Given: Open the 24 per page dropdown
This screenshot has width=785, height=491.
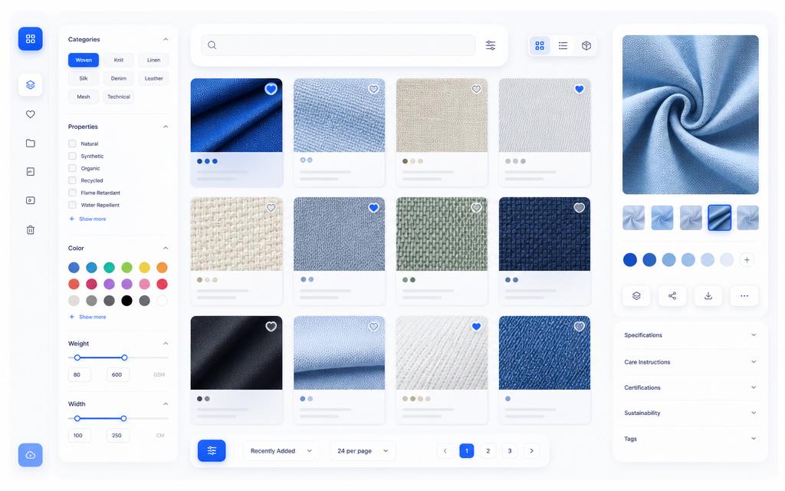Looking at the screenshot, I should pyautogui.click(x=363, y=451).
